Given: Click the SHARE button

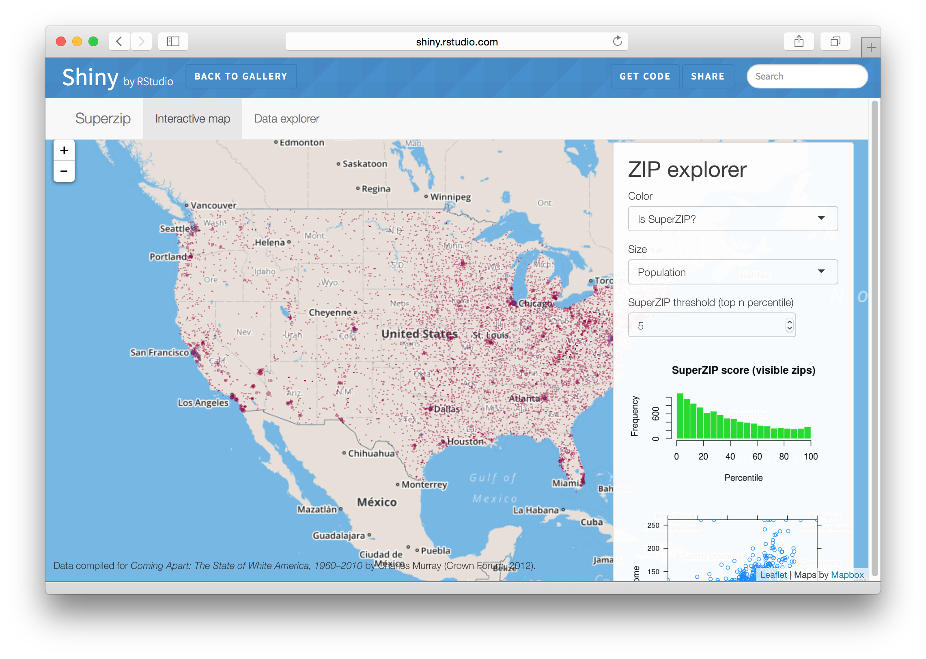Looking at the screenshot, I should [x=708, y=76].
